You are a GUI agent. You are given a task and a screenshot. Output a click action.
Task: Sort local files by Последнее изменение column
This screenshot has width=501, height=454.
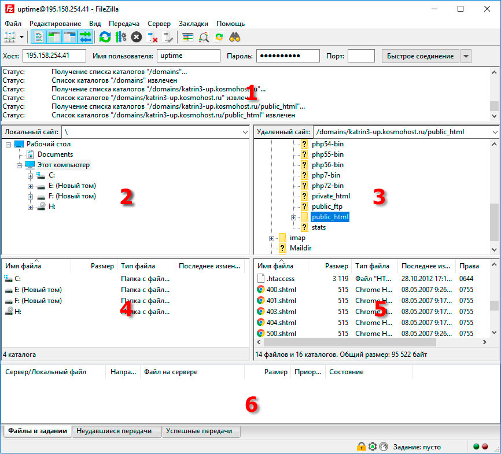pos(209,266)
